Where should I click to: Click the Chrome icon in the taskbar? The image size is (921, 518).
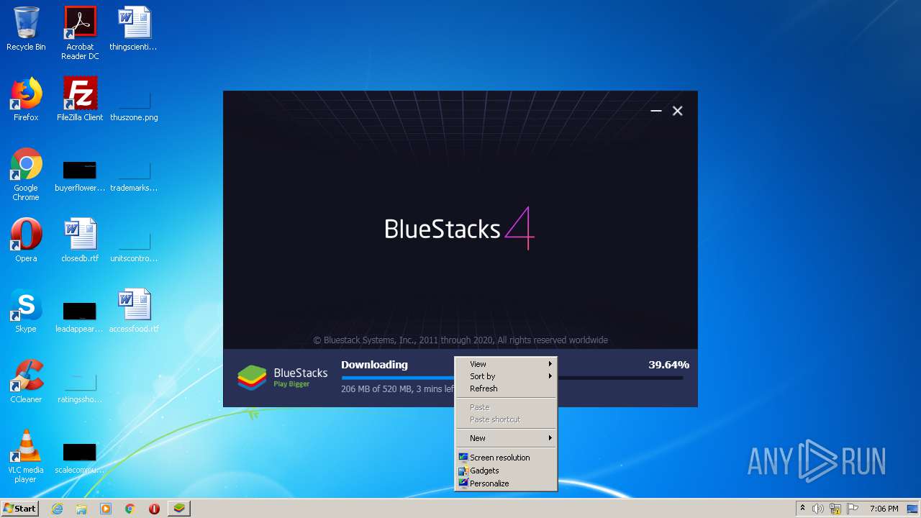130,509
